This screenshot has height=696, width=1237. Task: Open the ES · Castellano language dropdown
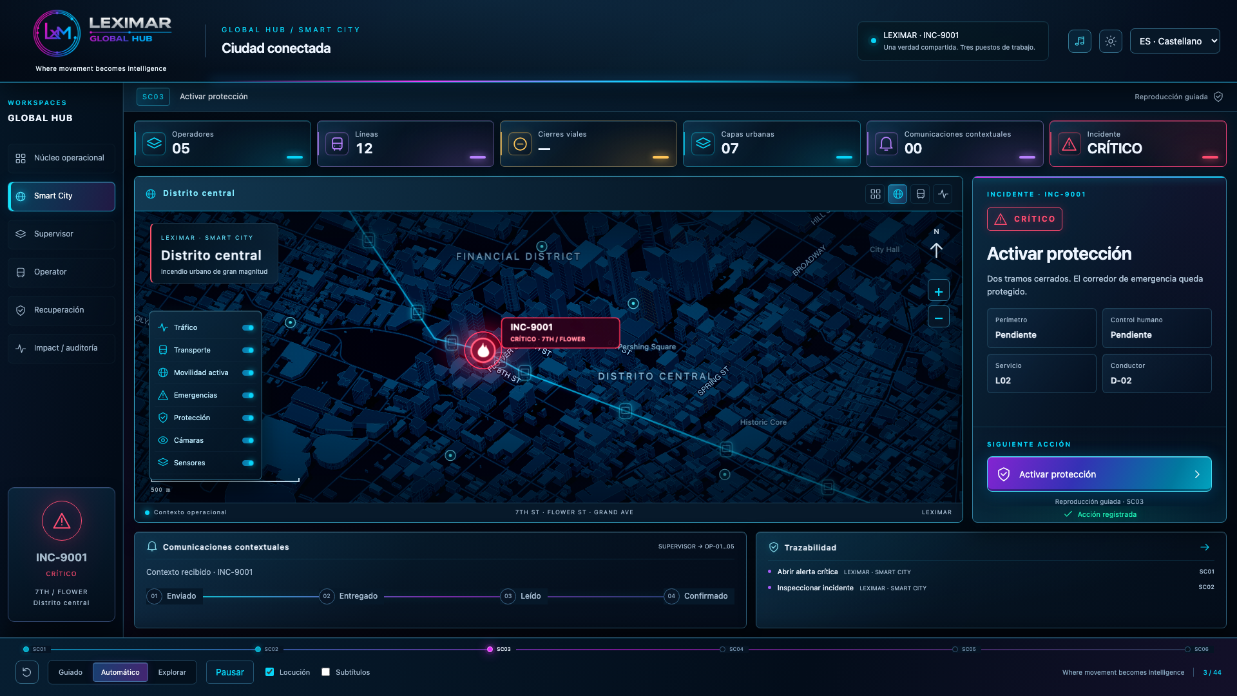[x=1175, y=41]
